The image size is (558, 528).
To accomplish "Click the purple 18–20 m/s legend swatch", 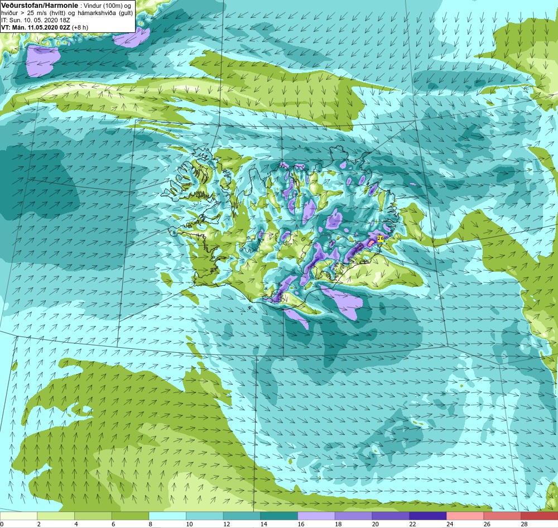I will [x=353, y=516].
